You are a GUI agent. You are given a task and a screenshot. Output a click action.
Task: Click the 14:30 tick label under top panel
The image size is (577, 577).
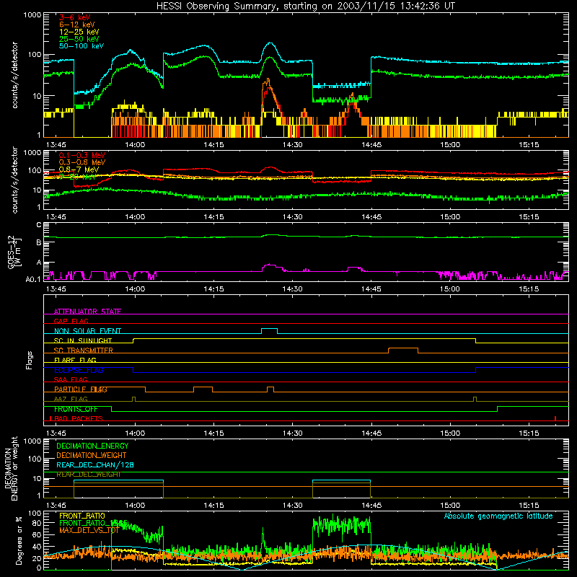(x=293, y=145)
